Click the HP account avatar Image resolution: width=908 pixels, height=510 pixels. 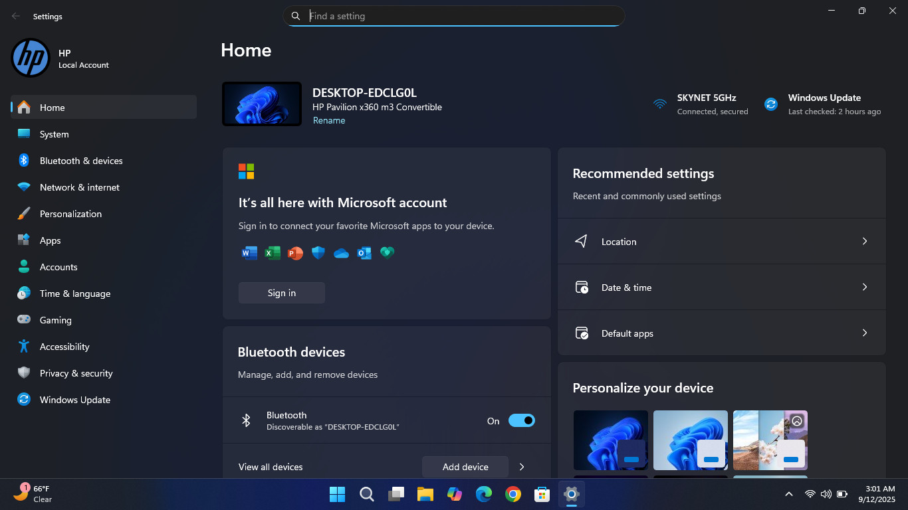point(31,58)
